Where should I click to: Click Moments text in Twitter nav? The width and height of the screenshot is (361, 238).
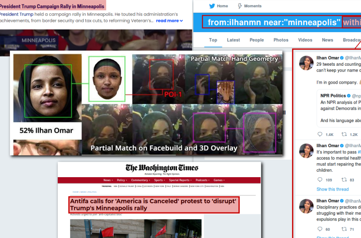(253, 6)
